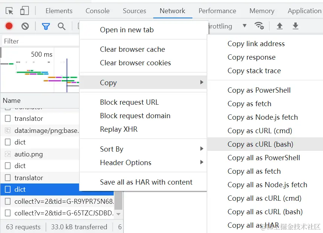Image resolution: width=323 pixels, height=233 pixels.
Task: Export HAR with download arrow icon
Action: [296, 26]
